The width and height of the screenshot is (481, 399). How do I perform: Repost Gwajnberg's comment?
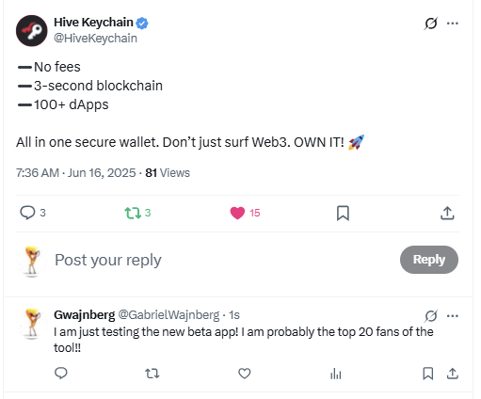point(152,374)
